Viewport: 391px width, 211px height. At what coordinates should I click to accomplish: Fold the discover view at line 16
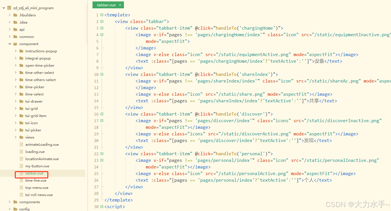click(x=102, y=114)
